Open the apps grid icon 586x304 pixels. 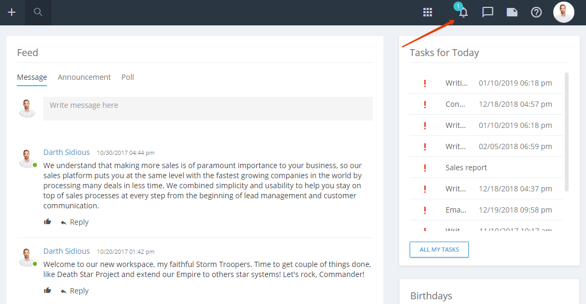point(428,12)
